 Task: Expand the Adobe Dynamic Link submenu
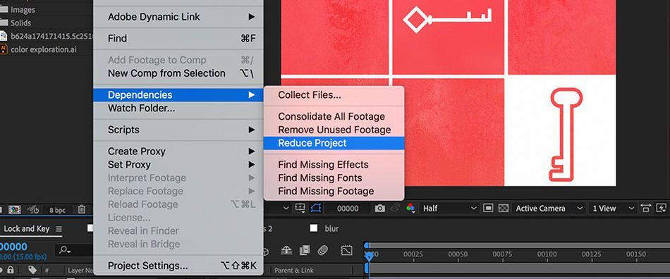click(178, 17)
